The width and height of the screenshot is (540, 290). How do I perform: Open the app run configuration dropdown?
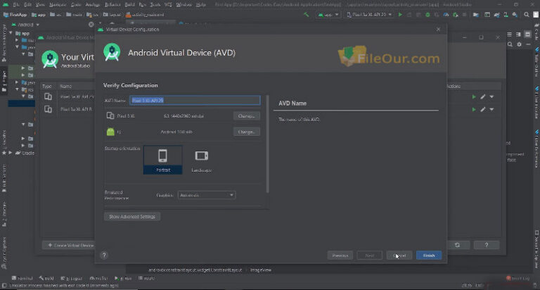[328, 15]
